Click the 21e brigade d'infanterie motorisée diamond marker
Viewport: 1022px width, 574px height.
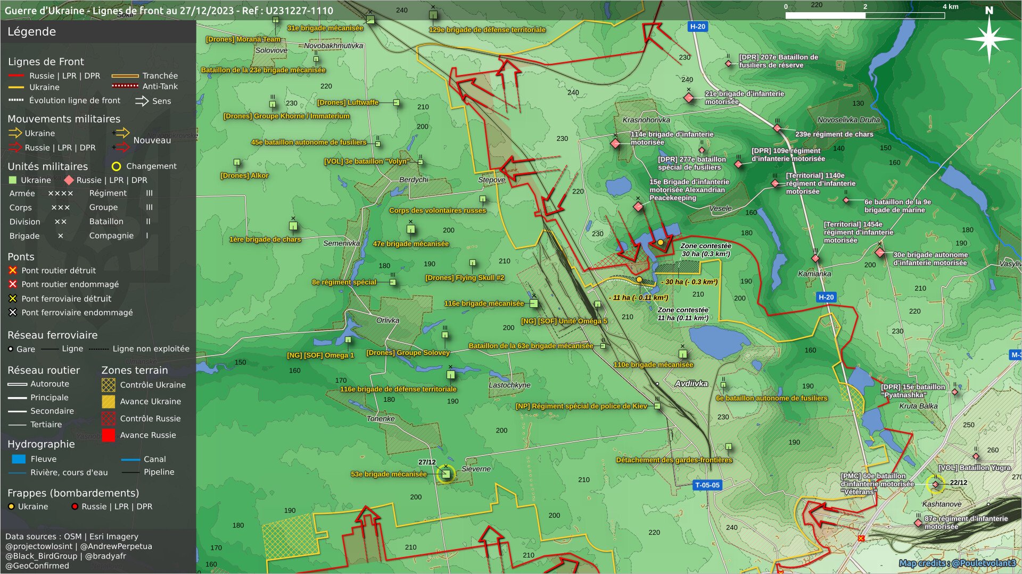click(x=689, y=98)
